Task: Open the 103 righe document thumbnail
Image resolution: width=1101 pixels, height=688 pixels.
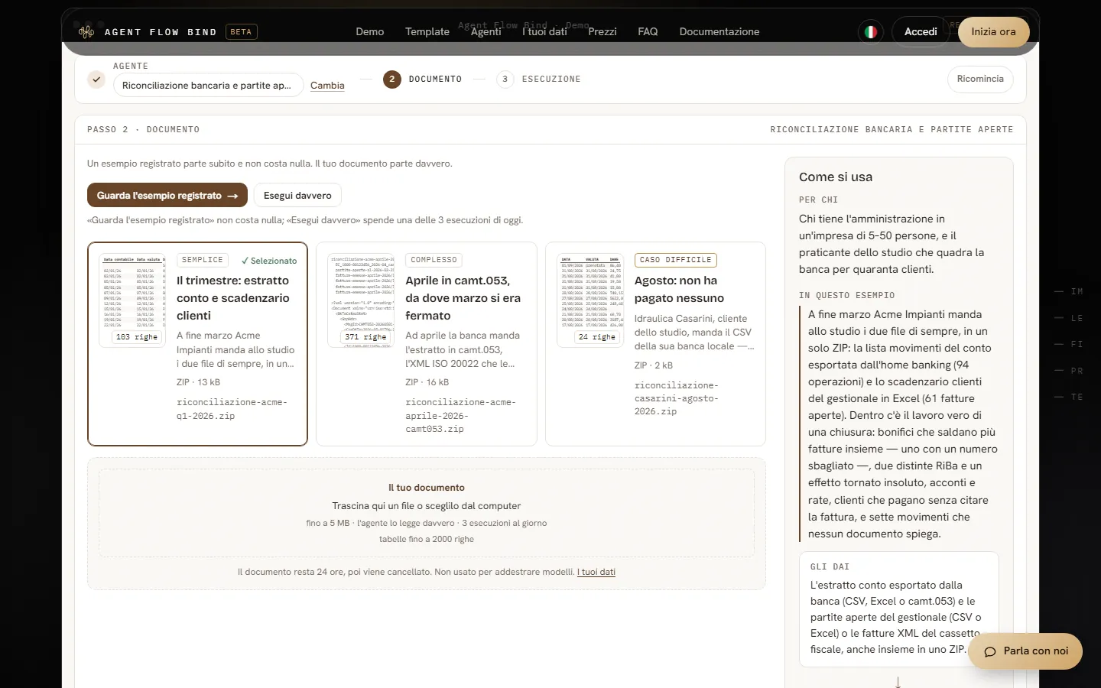Action: coord(132,300)
